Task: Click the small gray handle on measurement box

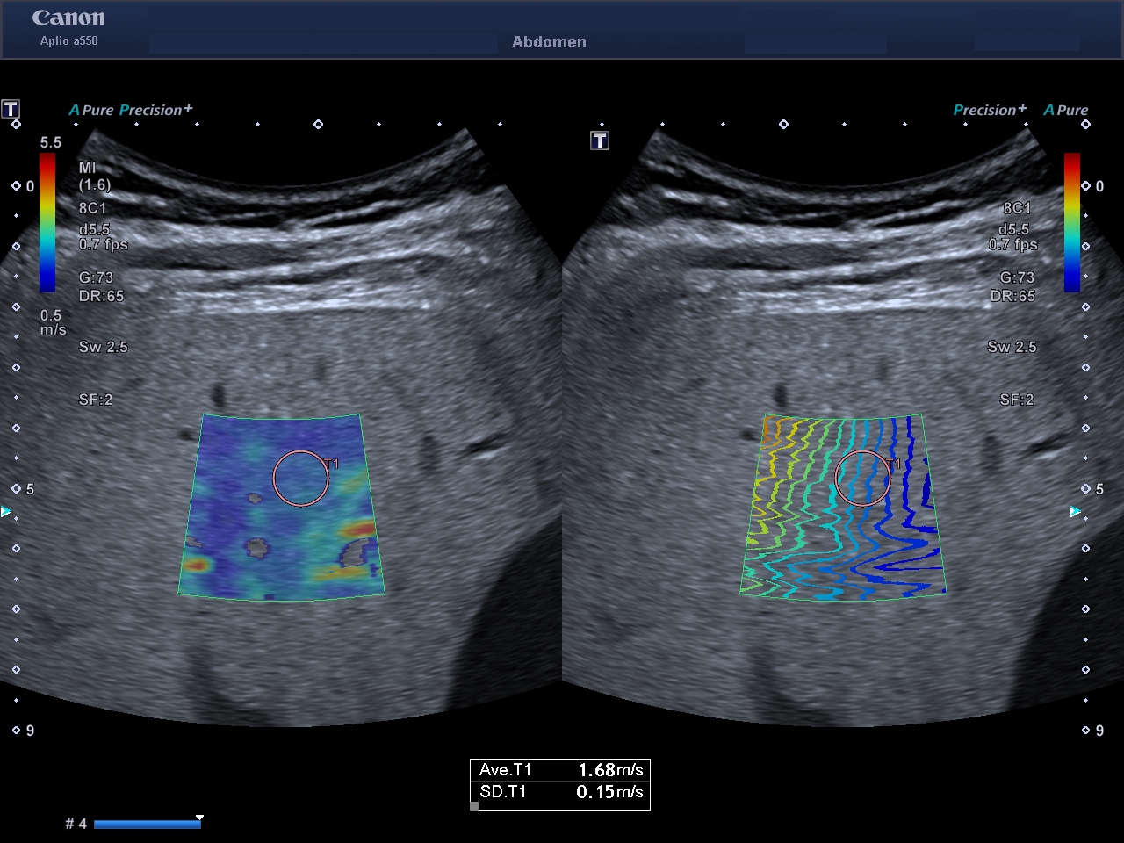Action: click(474, 805)
